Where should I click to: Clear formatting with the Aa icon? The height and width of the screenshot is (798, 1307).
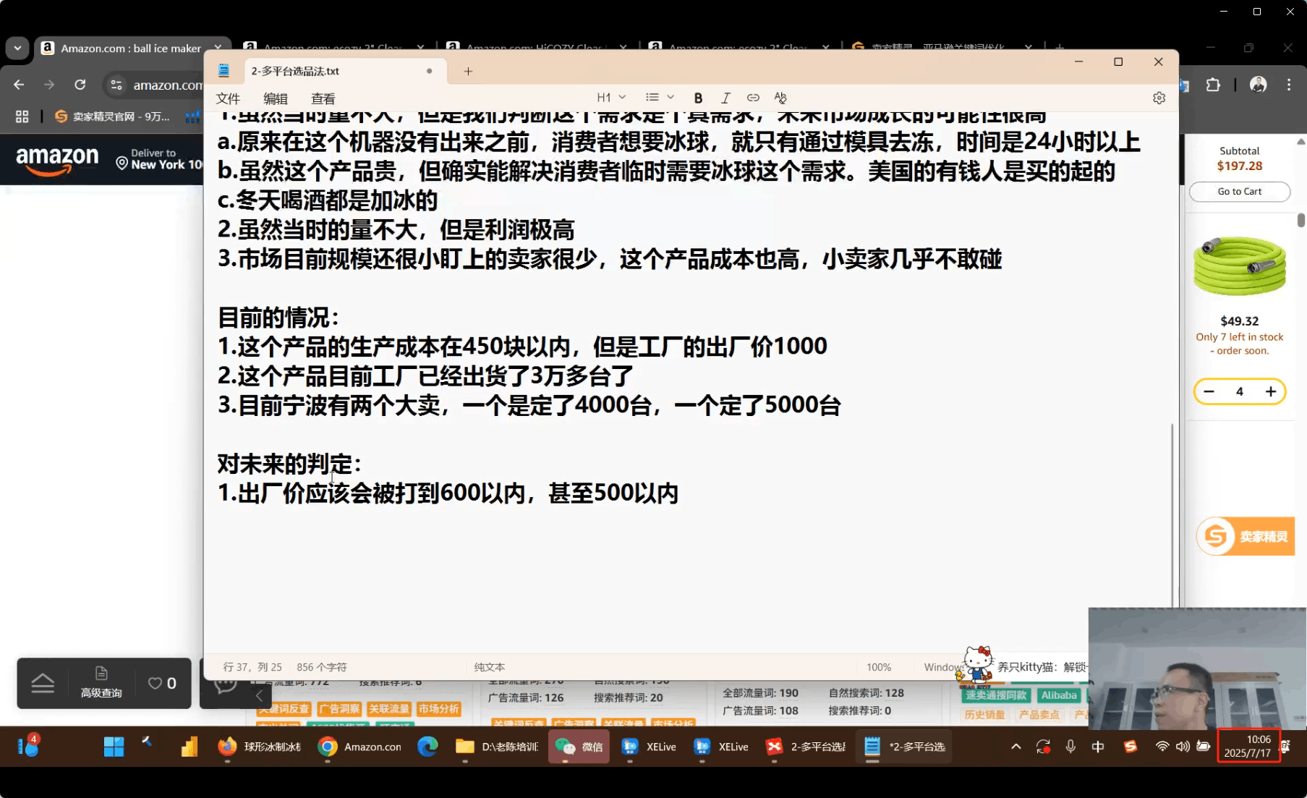coord(780,98)
